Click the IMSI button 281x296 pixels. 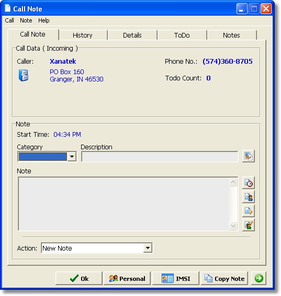176,278
